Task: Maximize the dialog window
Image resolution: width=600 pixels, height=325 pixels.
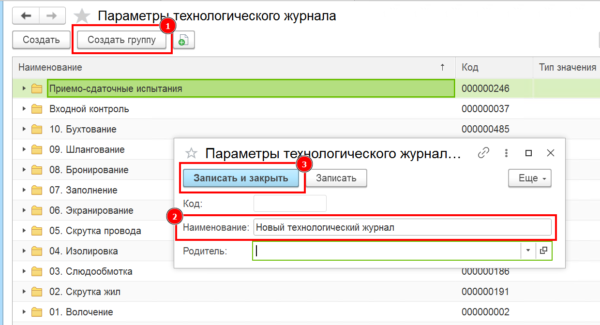Action: pyautogui.click(x=528, y=153)
